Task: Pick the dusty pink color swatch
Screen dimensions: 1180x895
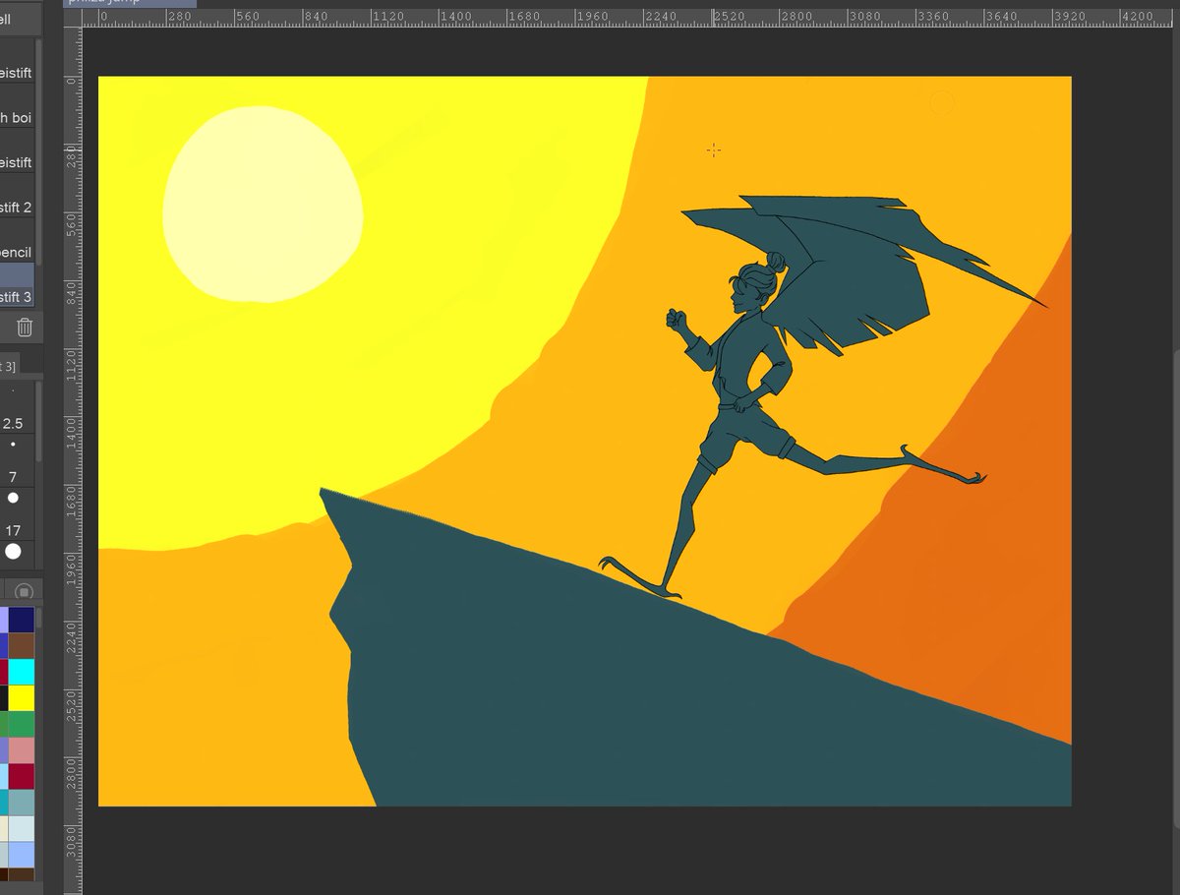Action: (x=22, y=750)
